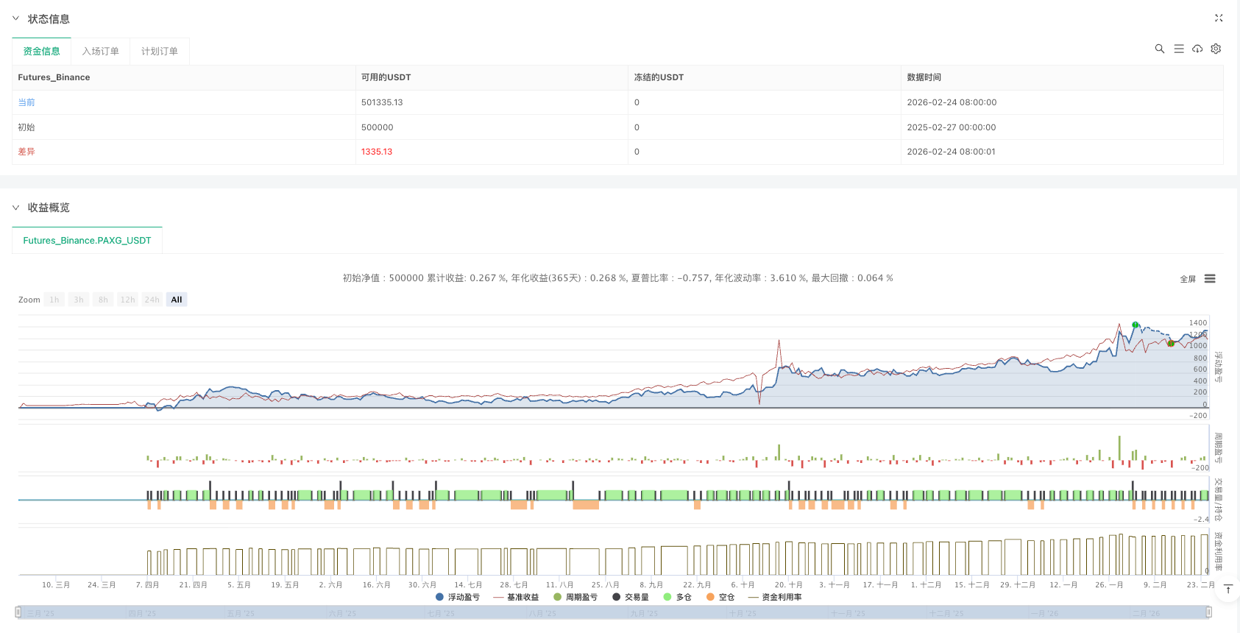Click the search icon in status panel
The image size is (1240, 633).
[1159, 49]
